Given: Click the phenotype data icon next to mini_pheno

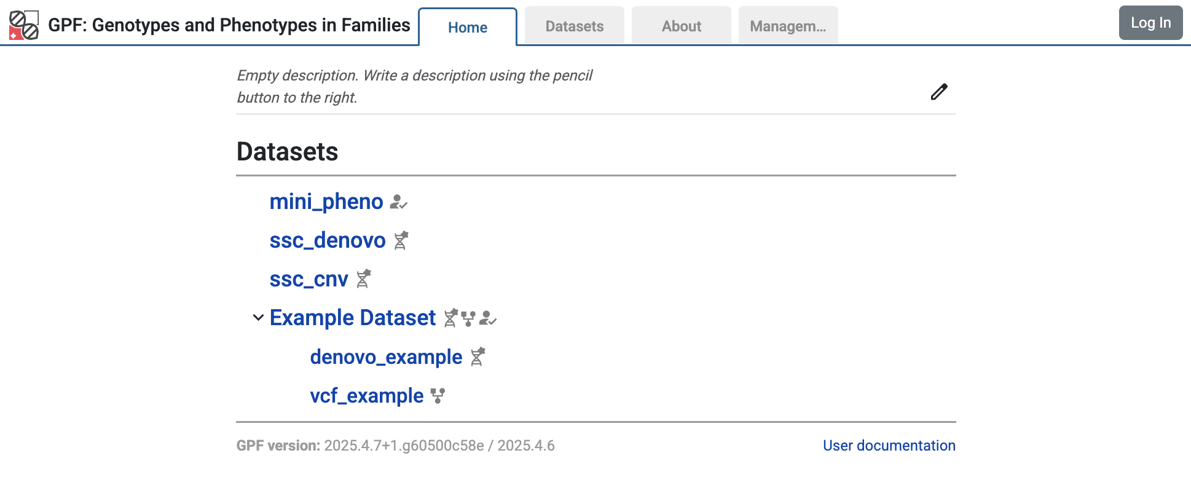Looking at the screenshot, I should coord(399,202).
